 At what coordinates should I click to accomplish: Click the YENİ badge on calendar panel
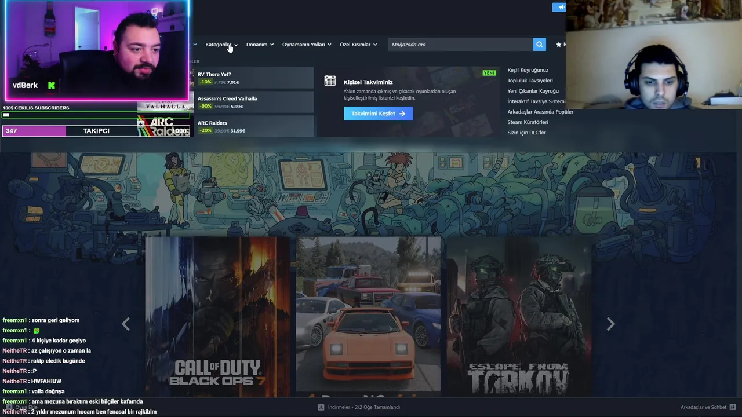pos(489,73)
